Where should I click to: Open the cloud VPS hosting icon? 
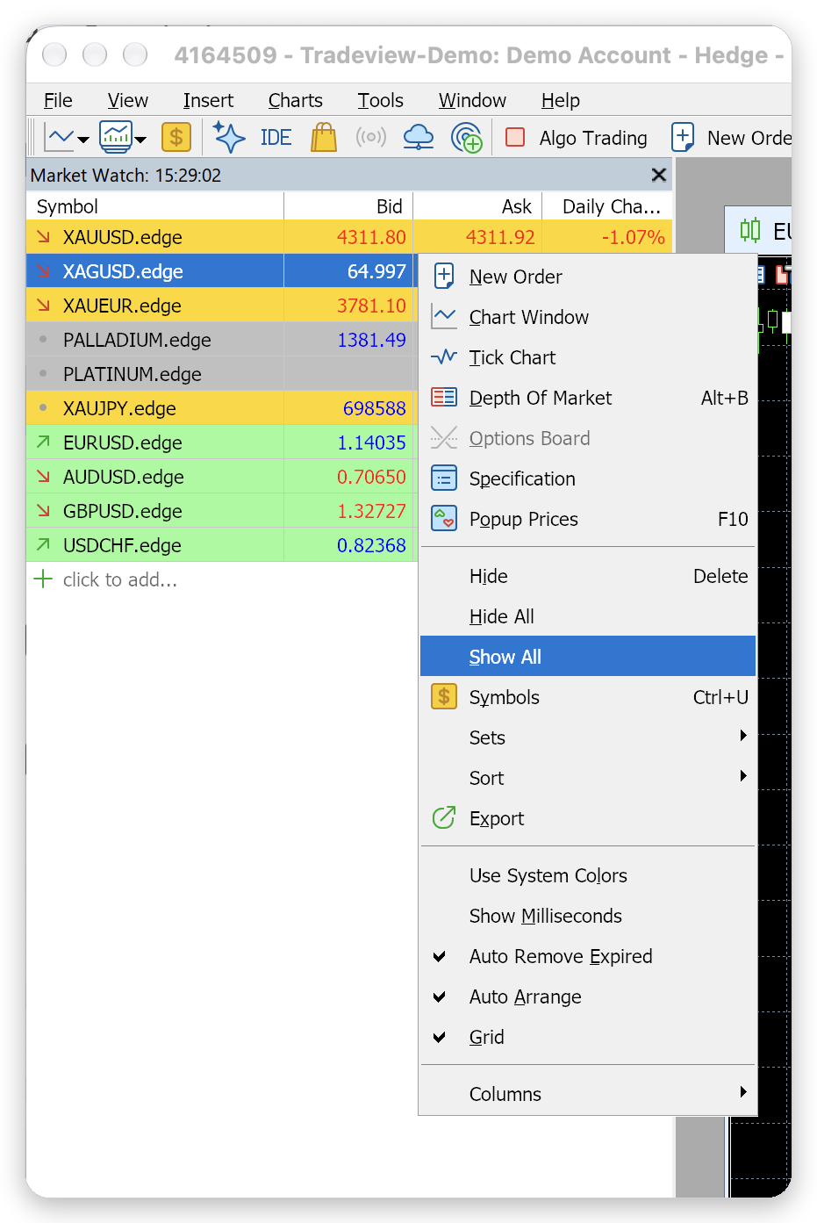(x=419, y=137)
